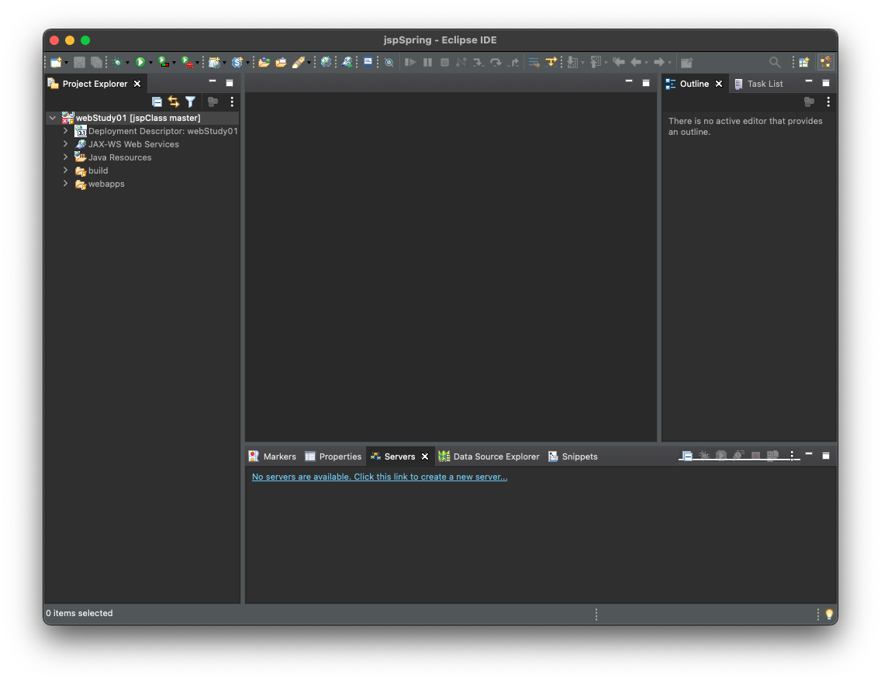Click the Next Annotation icon
The image size is (881, 682).
(572, 62)
